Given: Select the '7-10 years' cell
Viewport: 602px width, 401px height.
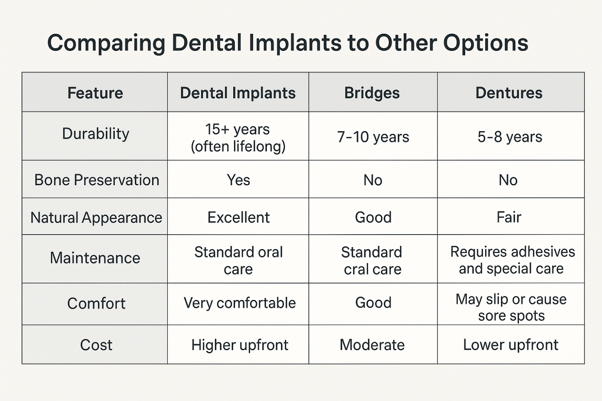Looking at the screenshot, I should (373, 137).
